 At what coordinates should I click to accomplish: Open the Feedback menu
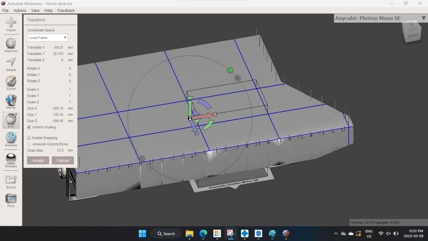(66, 11)
